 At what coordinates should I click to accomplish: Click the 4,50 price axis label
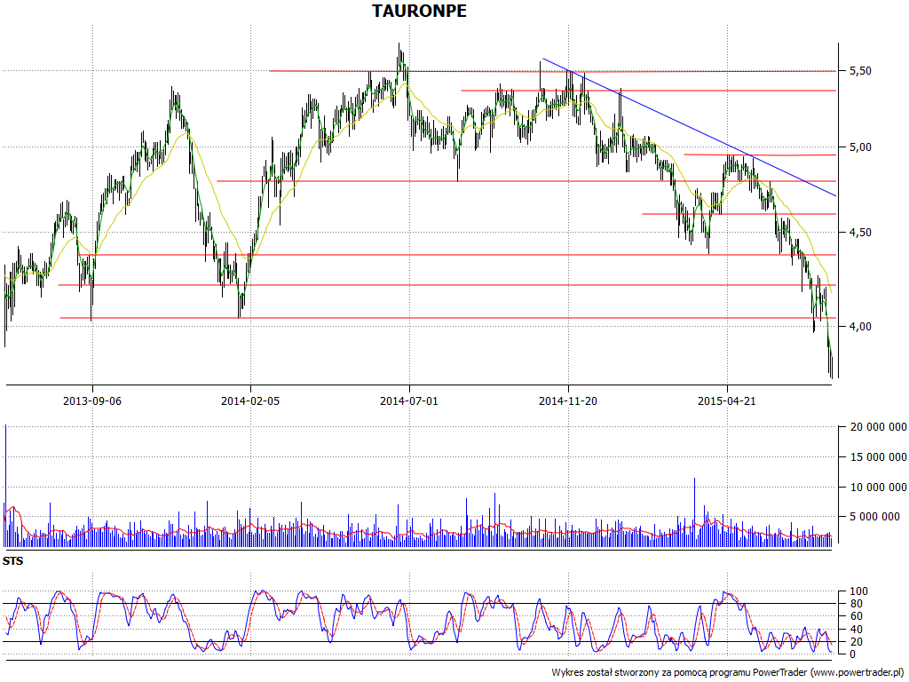(x=860, y=233)
